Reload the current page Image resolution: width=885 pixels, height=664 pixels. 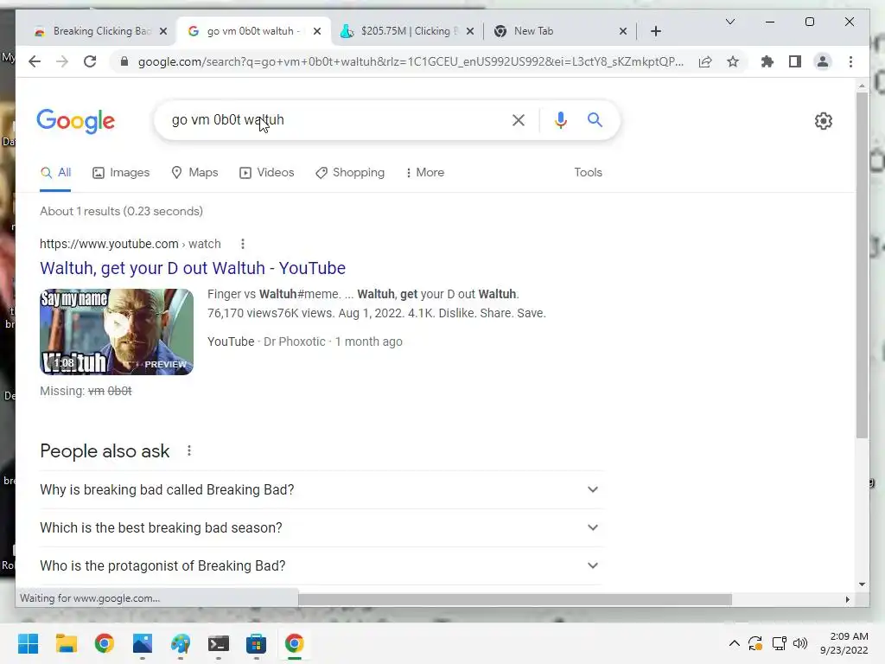point(90,61)
